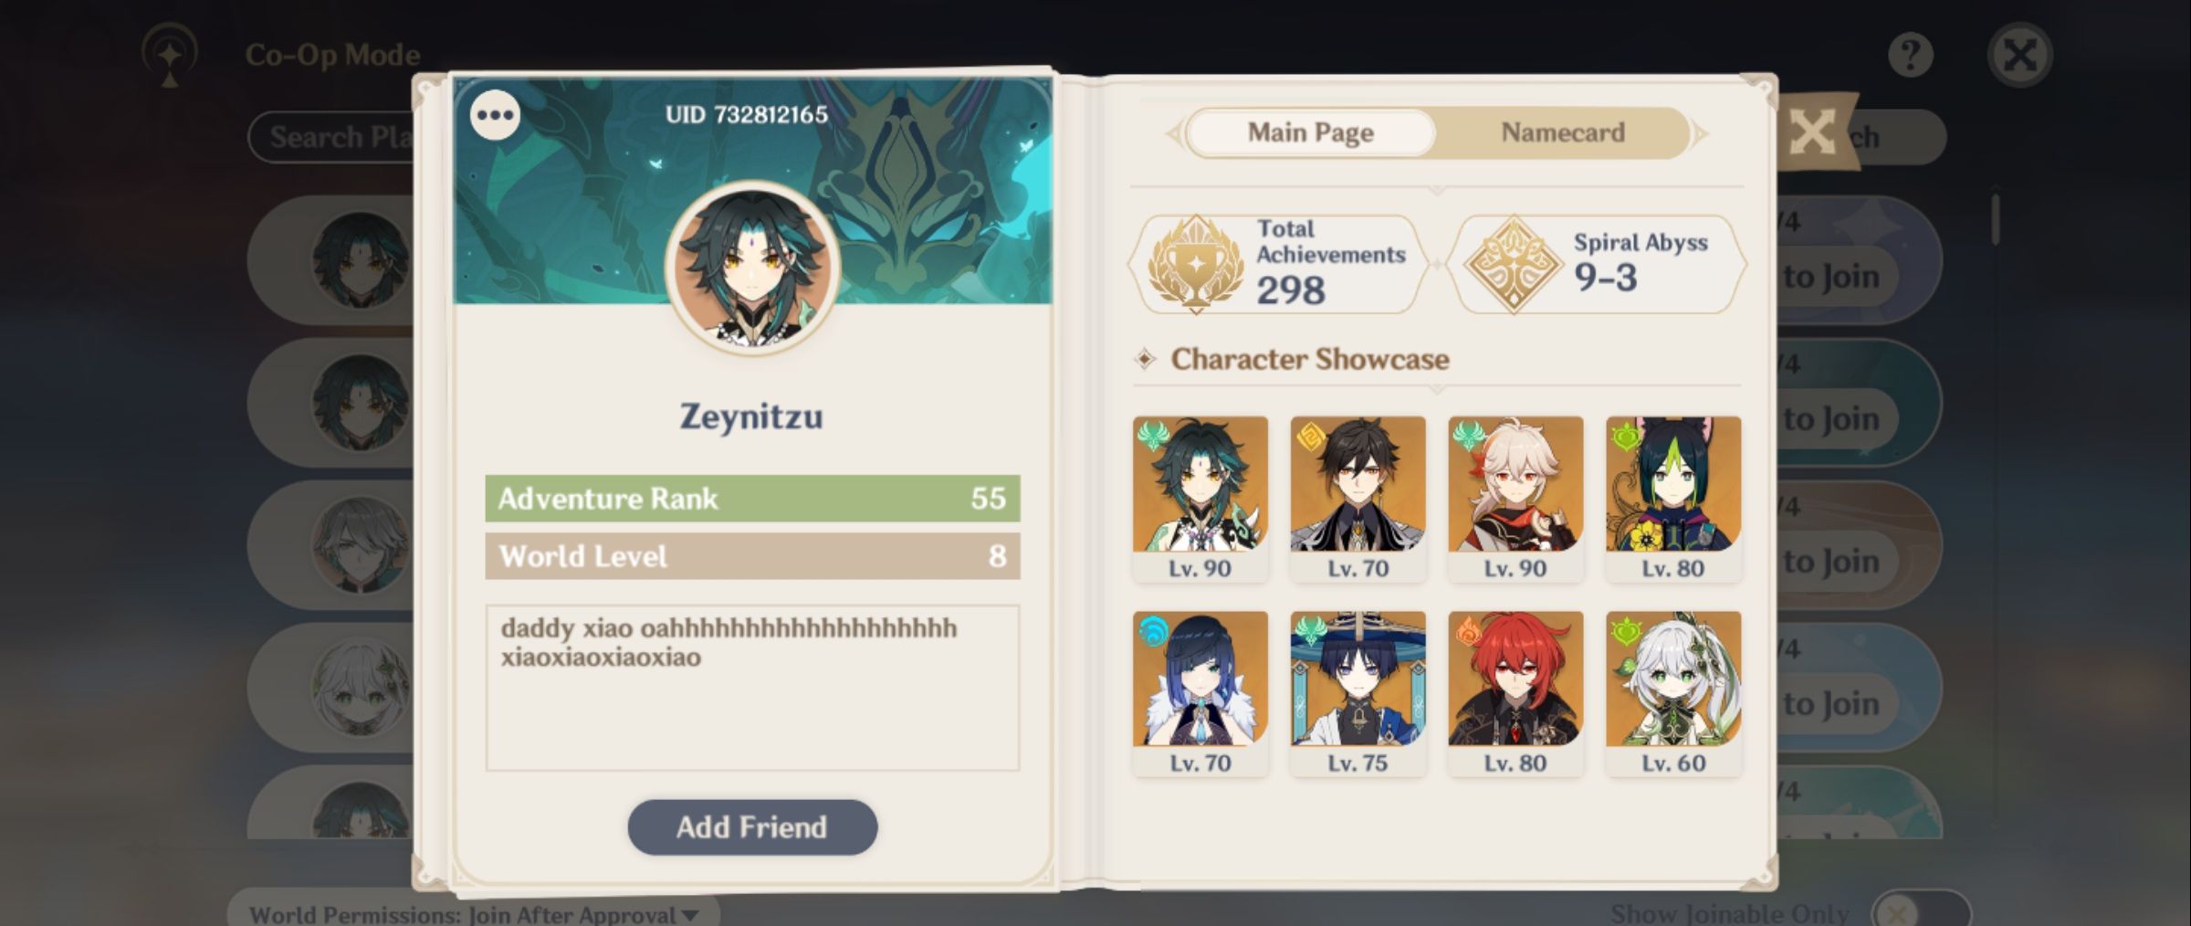The width and height of the screenshot is (2191, 926).
Task: Select Xiao's Lv. 90 showcase portrait
Action: pos(1200,499)
